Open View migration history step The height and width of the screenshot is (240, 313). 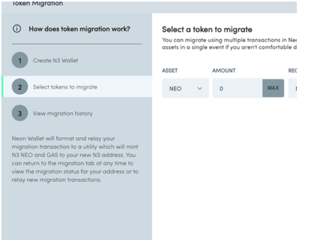(x=63, y=113)
